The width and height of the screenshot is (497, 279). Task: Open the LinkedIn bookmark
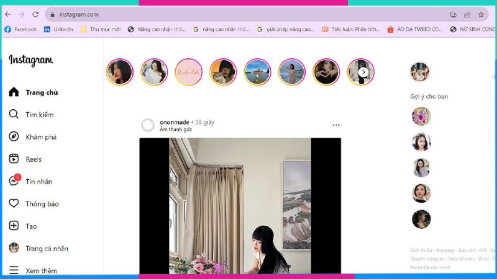pyautogui.click(x=58, y=29)
